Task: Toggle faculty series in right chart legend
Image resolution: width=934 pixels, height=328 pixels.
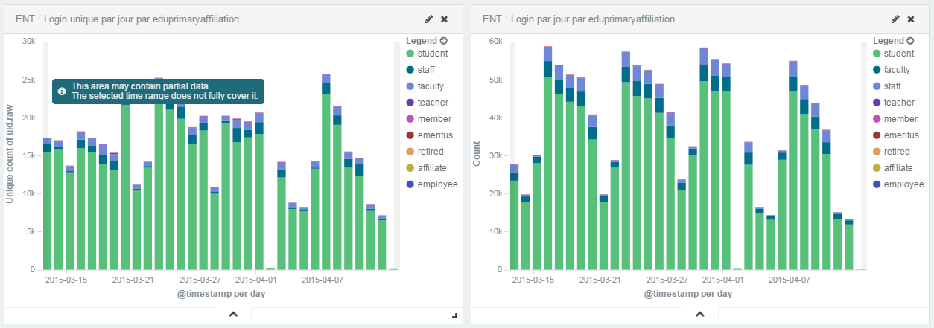Action: [x=898, y=70]
